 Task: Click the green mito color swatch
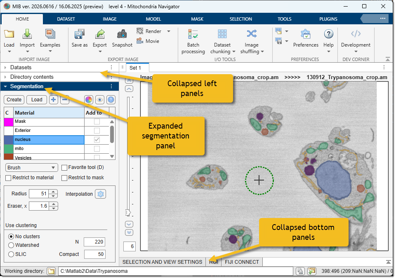[x=9, y=149]
